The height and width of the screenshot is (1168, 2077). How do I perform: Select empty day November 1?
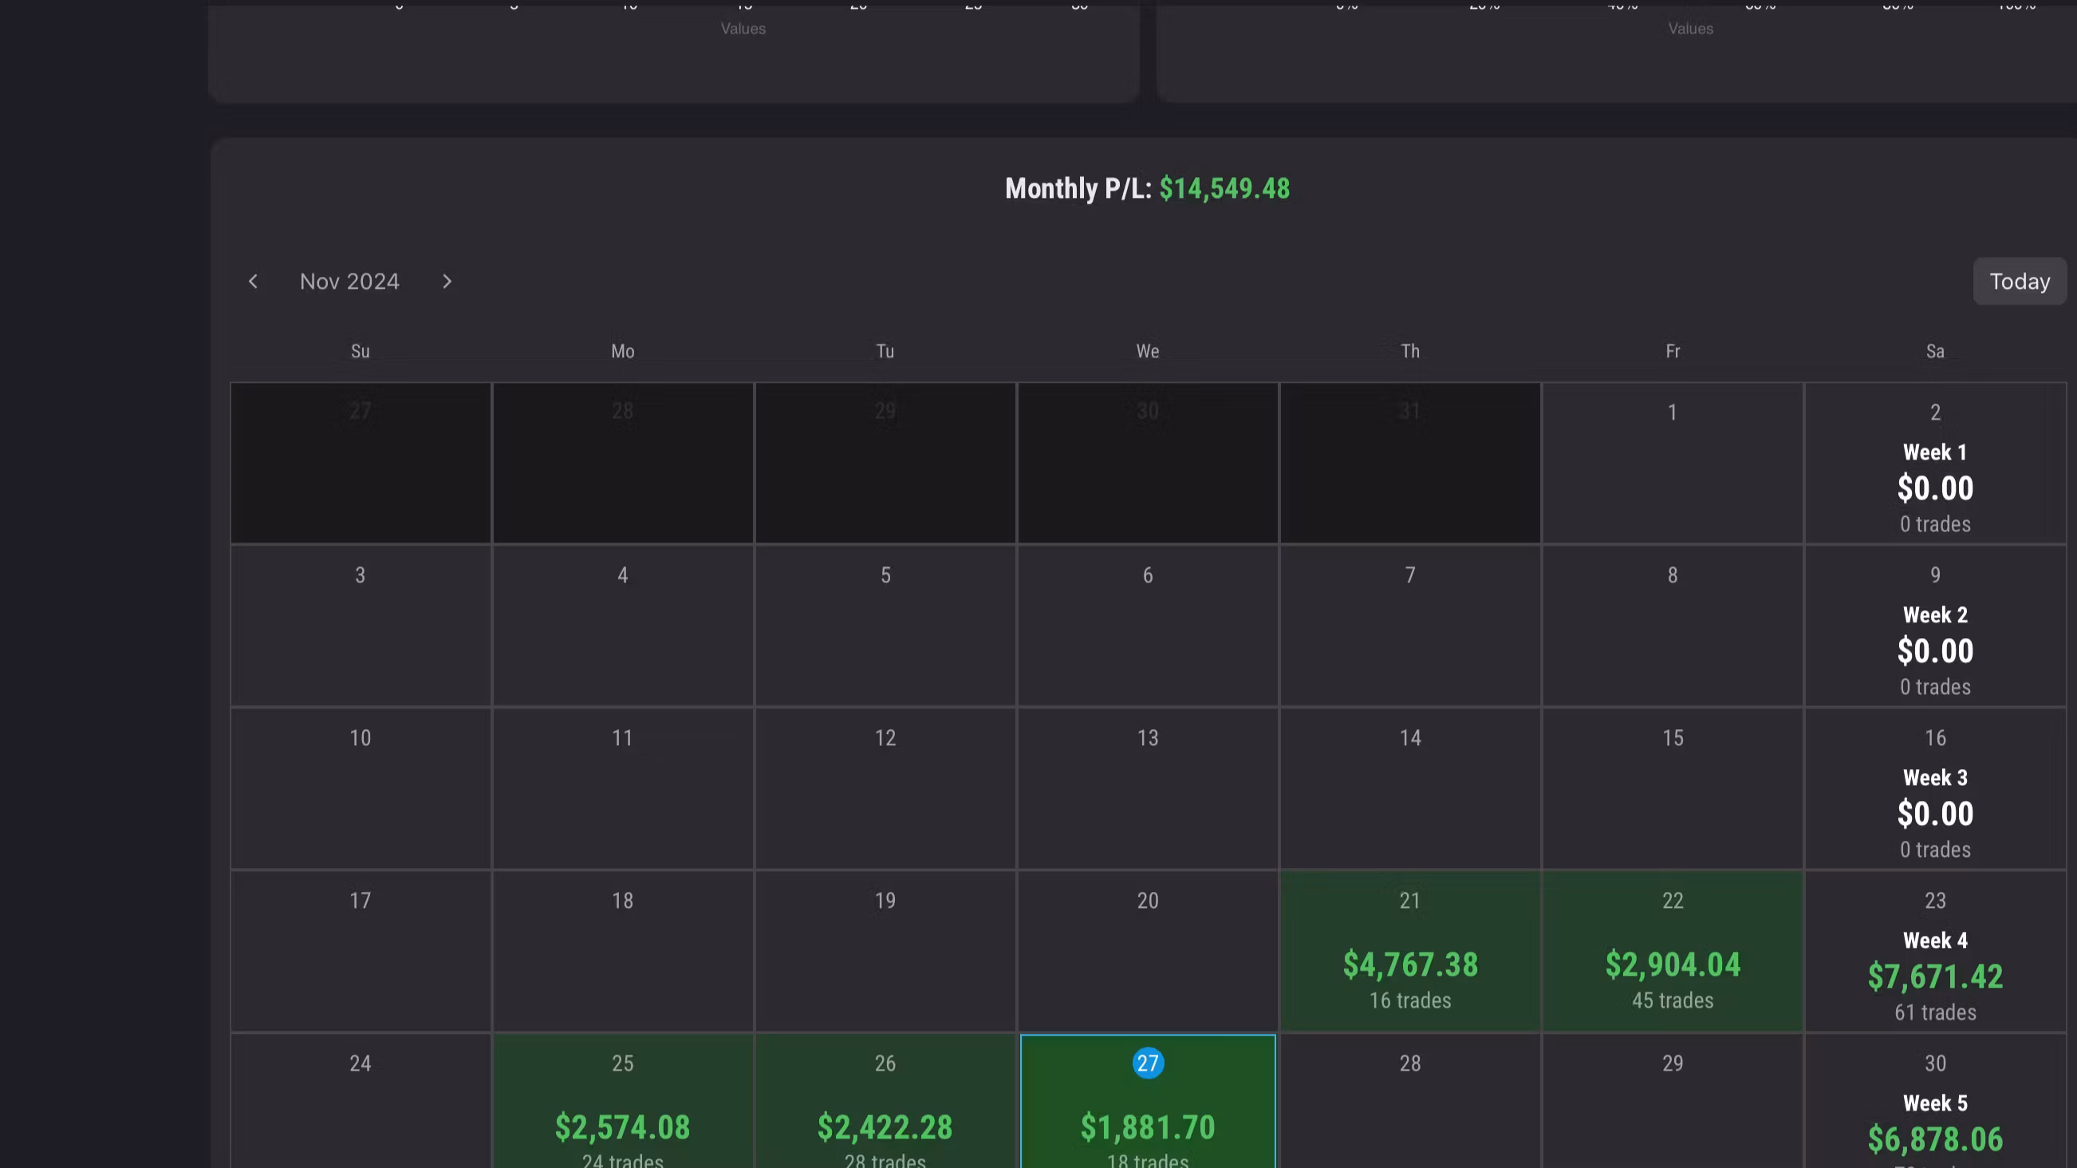pyautogui.click(x=1673, y=463)
